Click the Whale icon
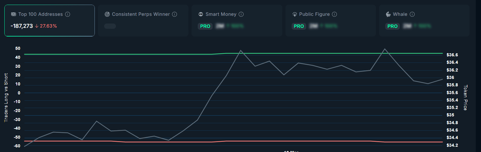 point(388,14)
